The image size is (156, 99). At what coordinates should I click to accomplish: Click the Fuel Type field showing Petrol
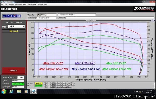point(18,87)
